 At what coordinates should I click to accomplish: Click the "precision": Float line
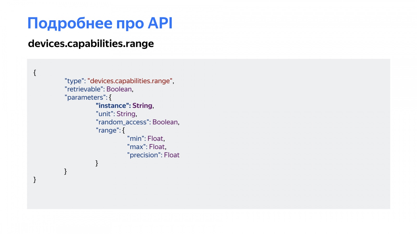[153, 155]
